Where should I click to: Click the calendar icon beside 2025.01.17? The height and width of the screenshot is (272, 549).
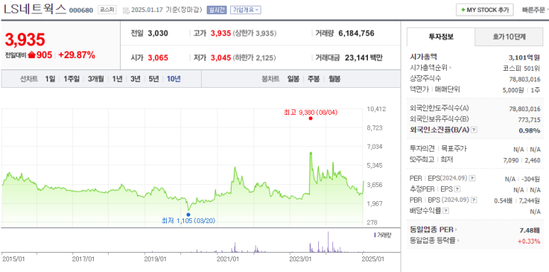pos(126,10)
